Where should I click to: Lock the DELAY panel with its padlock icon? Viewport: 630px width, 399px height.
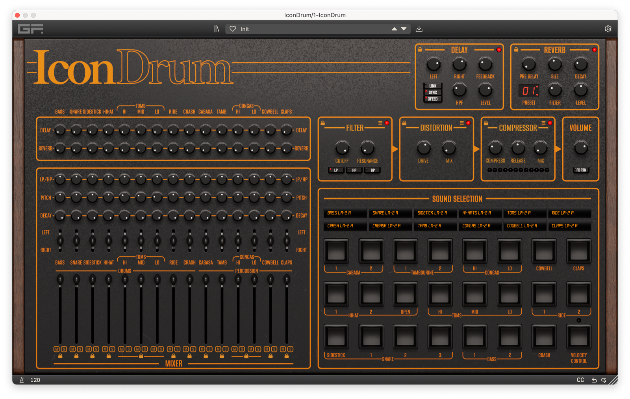[x=421, y=50]
